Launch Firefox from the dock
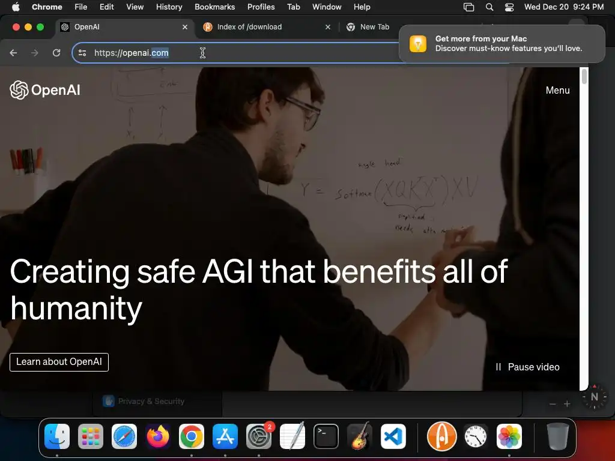Screen dimensions: 615x461 [158, 436]
